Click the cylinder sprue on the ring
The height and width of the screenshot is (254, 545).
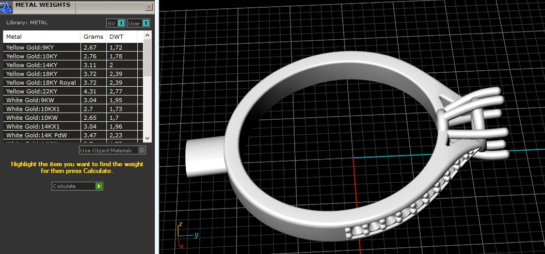tap(205, 156)
